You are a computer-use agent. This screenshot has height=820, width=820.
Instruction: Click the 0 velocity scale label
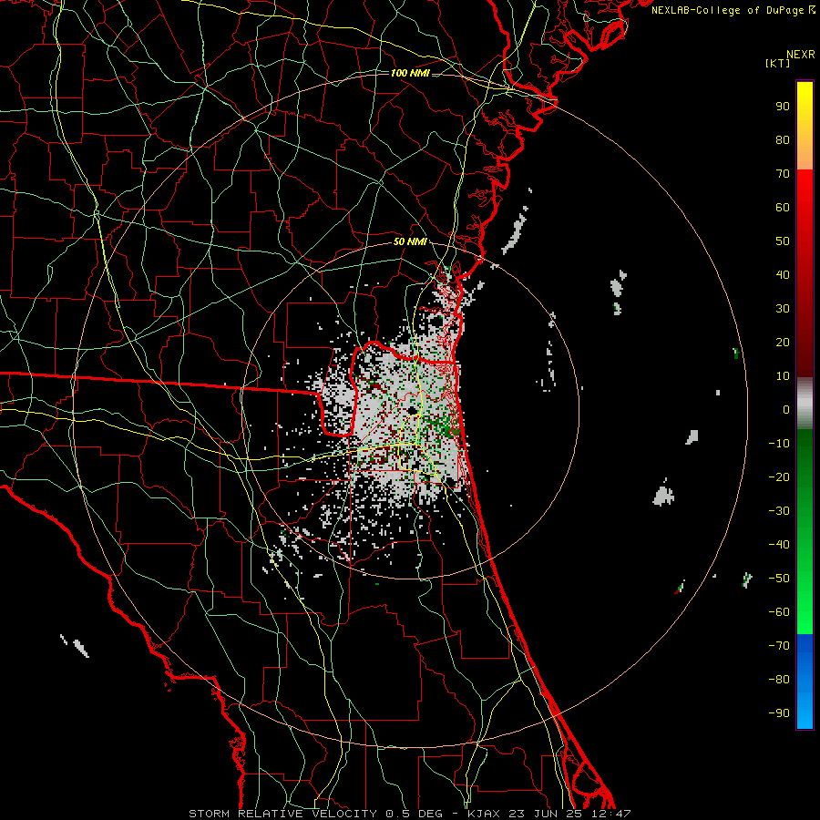tap(786, 409)
